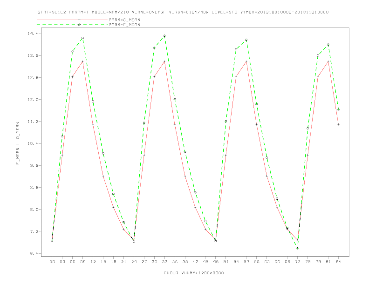
Task: Click x-axis tick label 60
Action: pos(257,262)
